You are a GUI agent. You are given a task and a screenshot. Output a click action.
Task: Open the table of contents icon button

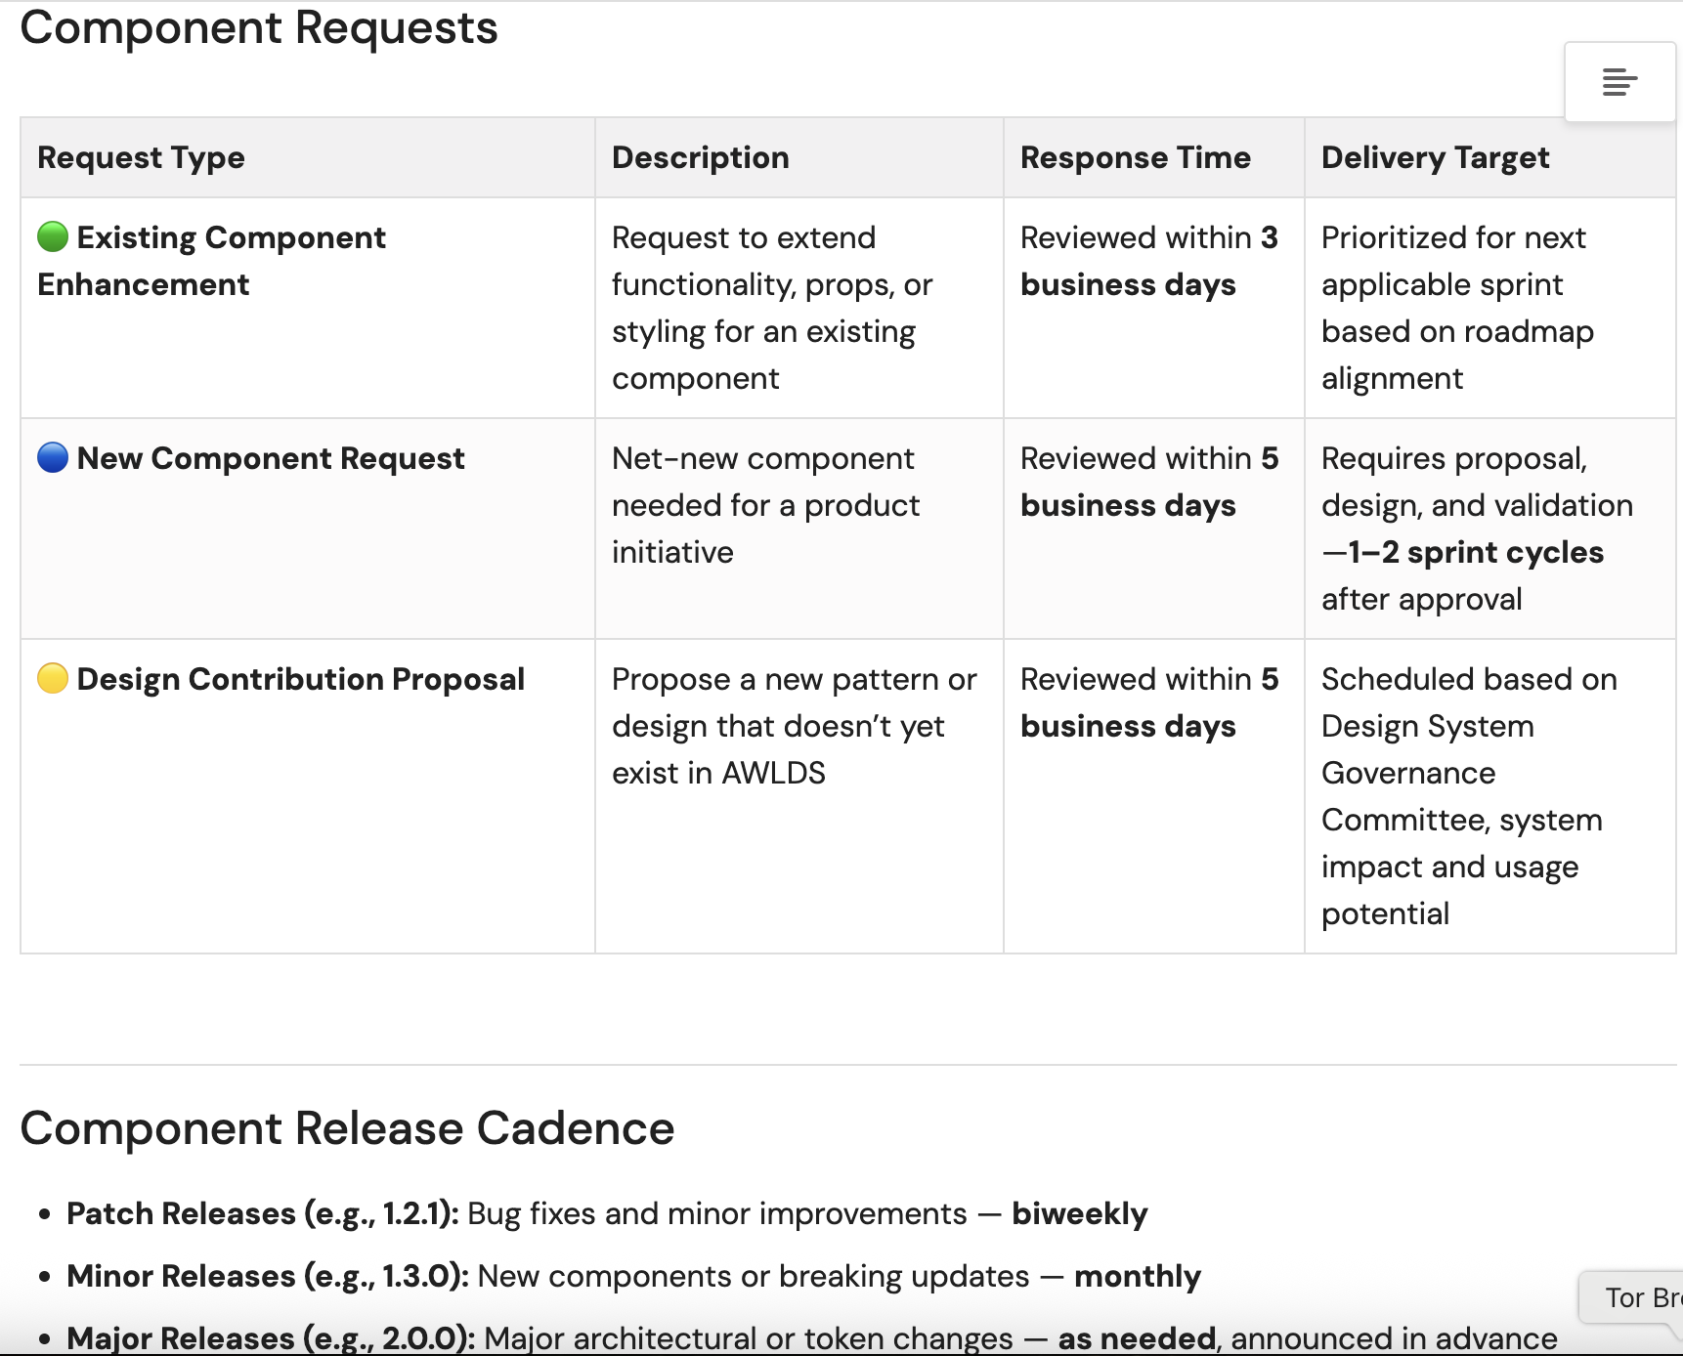click(x=1618, y=82)
